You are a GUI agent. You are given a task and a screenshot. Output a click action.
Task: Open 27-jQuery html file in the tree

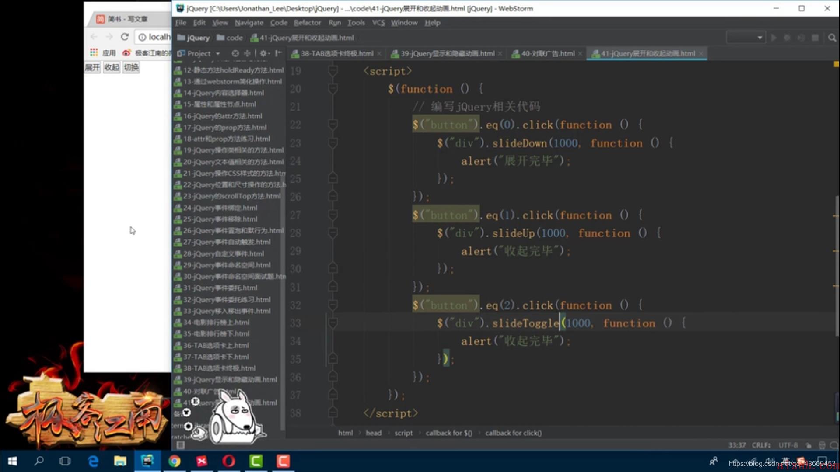click(222, 242)
